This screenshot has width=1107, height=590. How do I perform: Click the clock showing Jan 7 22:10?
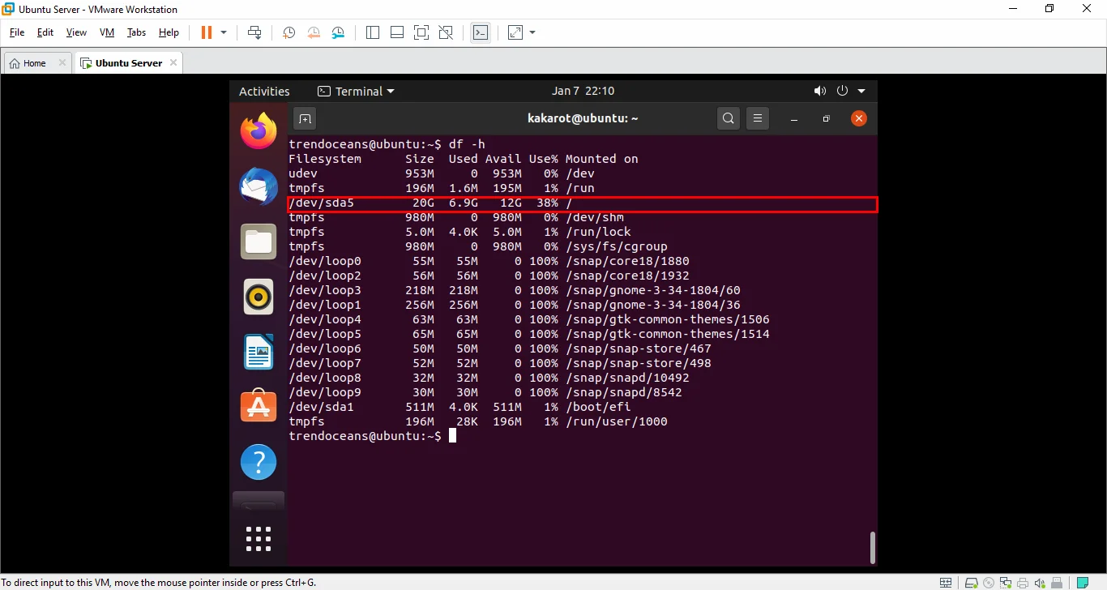[x=583, y=91]
